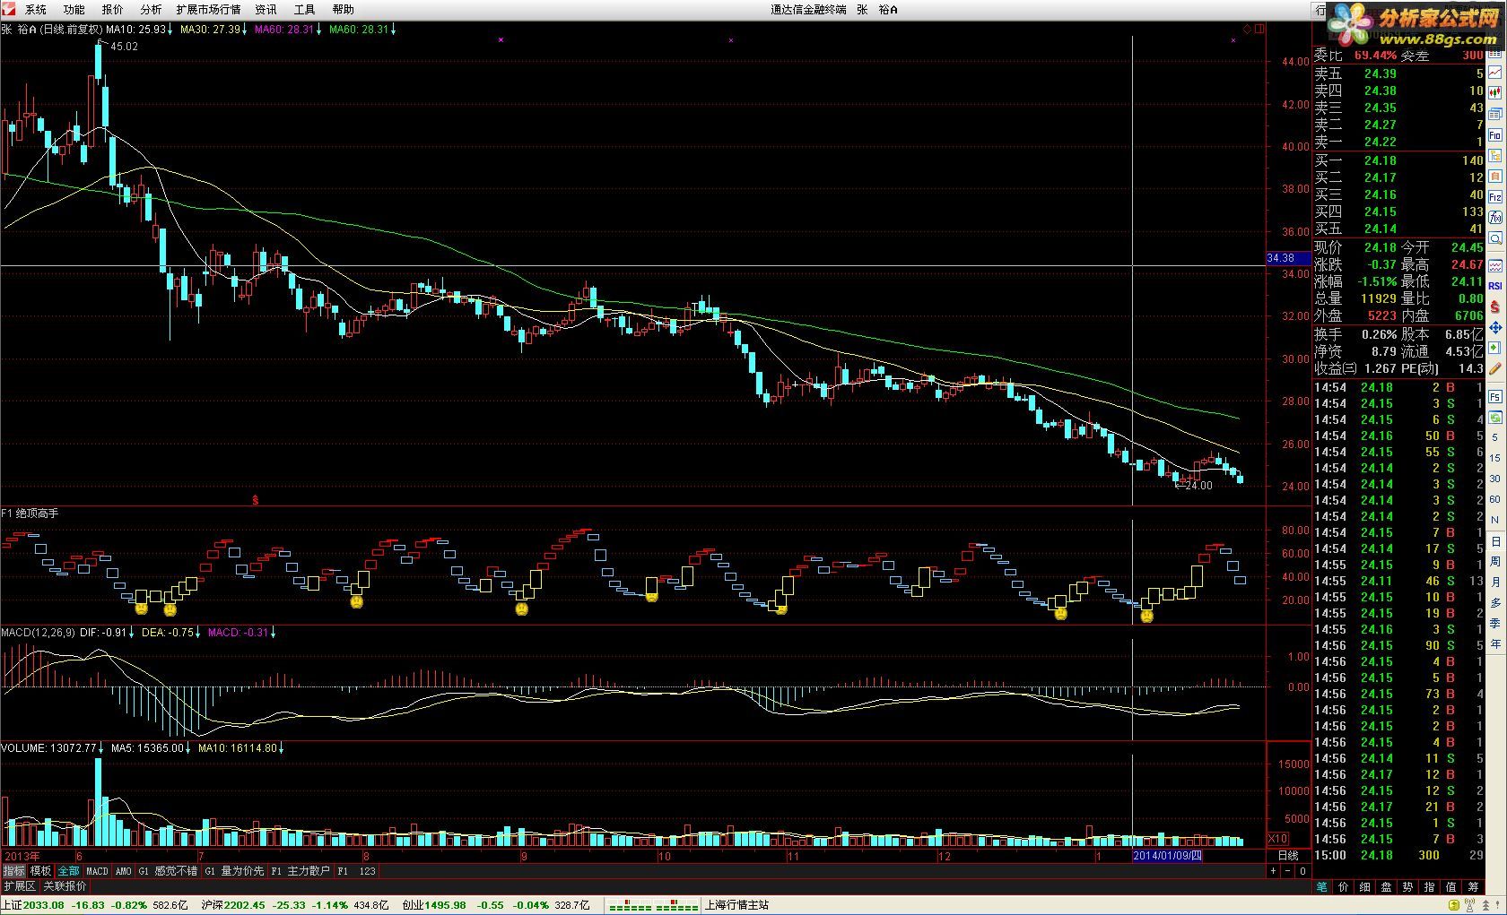Click the X10 volume scale label
The width and height of the screenshot is (1507, 915).
pos(1278,839)
